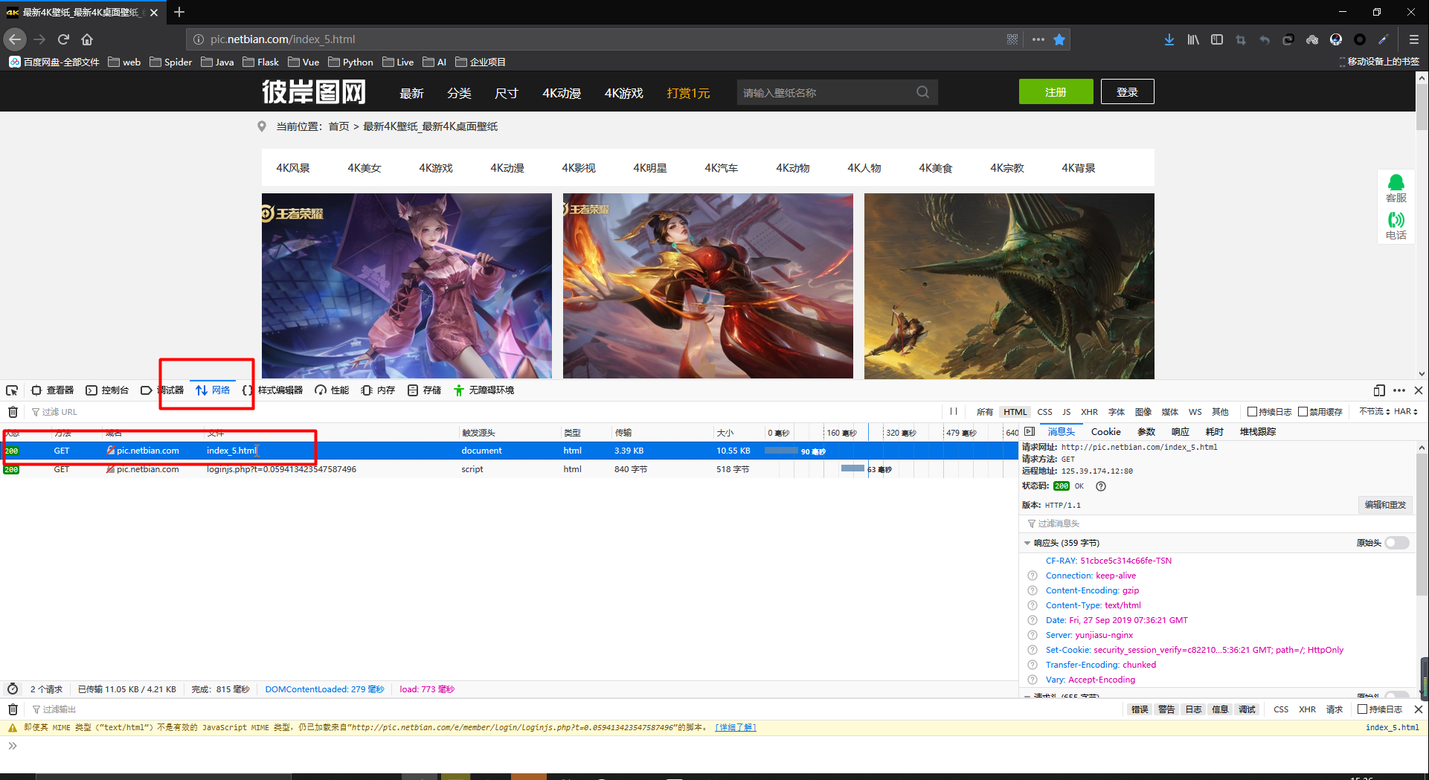Toggle 信息 filter in console
Screen dimensions: 1429x780
coord(1220,709)
